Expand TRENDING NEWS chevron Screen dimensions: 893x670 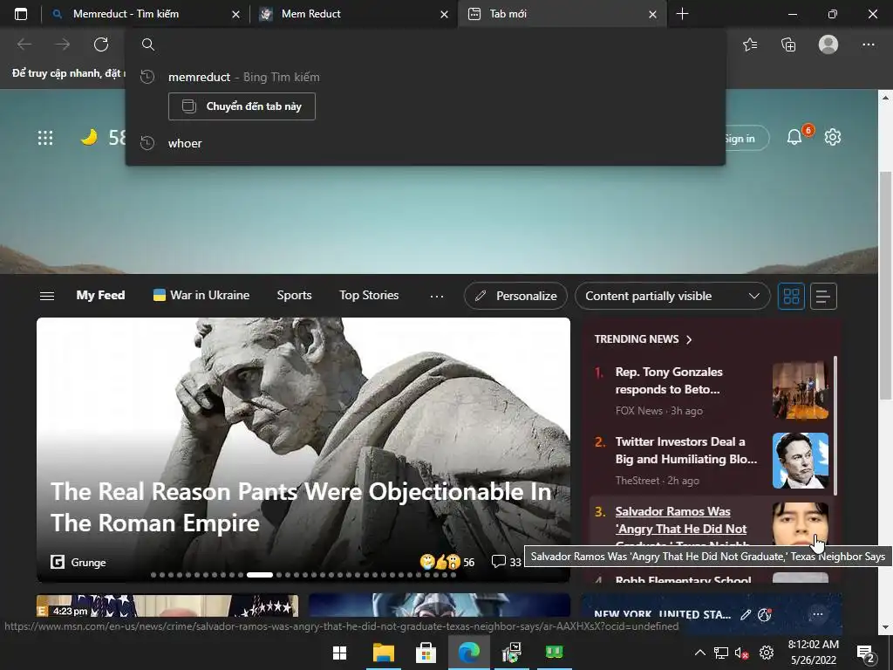689,339
